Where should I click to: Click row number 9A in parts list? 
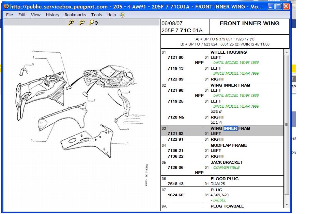click(x=164, y=206)
